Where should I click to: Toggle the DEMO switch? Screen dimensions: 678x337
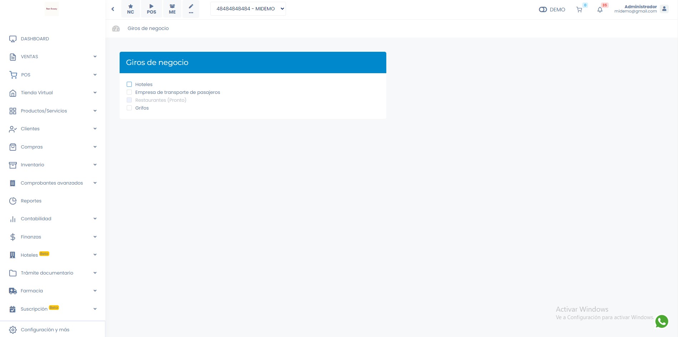pos(543,10)
